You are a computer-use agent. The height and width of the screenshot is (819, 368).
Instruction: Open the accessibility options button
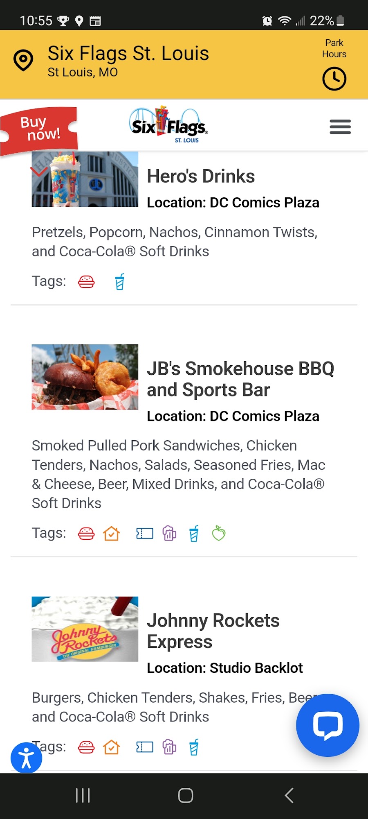26,758
